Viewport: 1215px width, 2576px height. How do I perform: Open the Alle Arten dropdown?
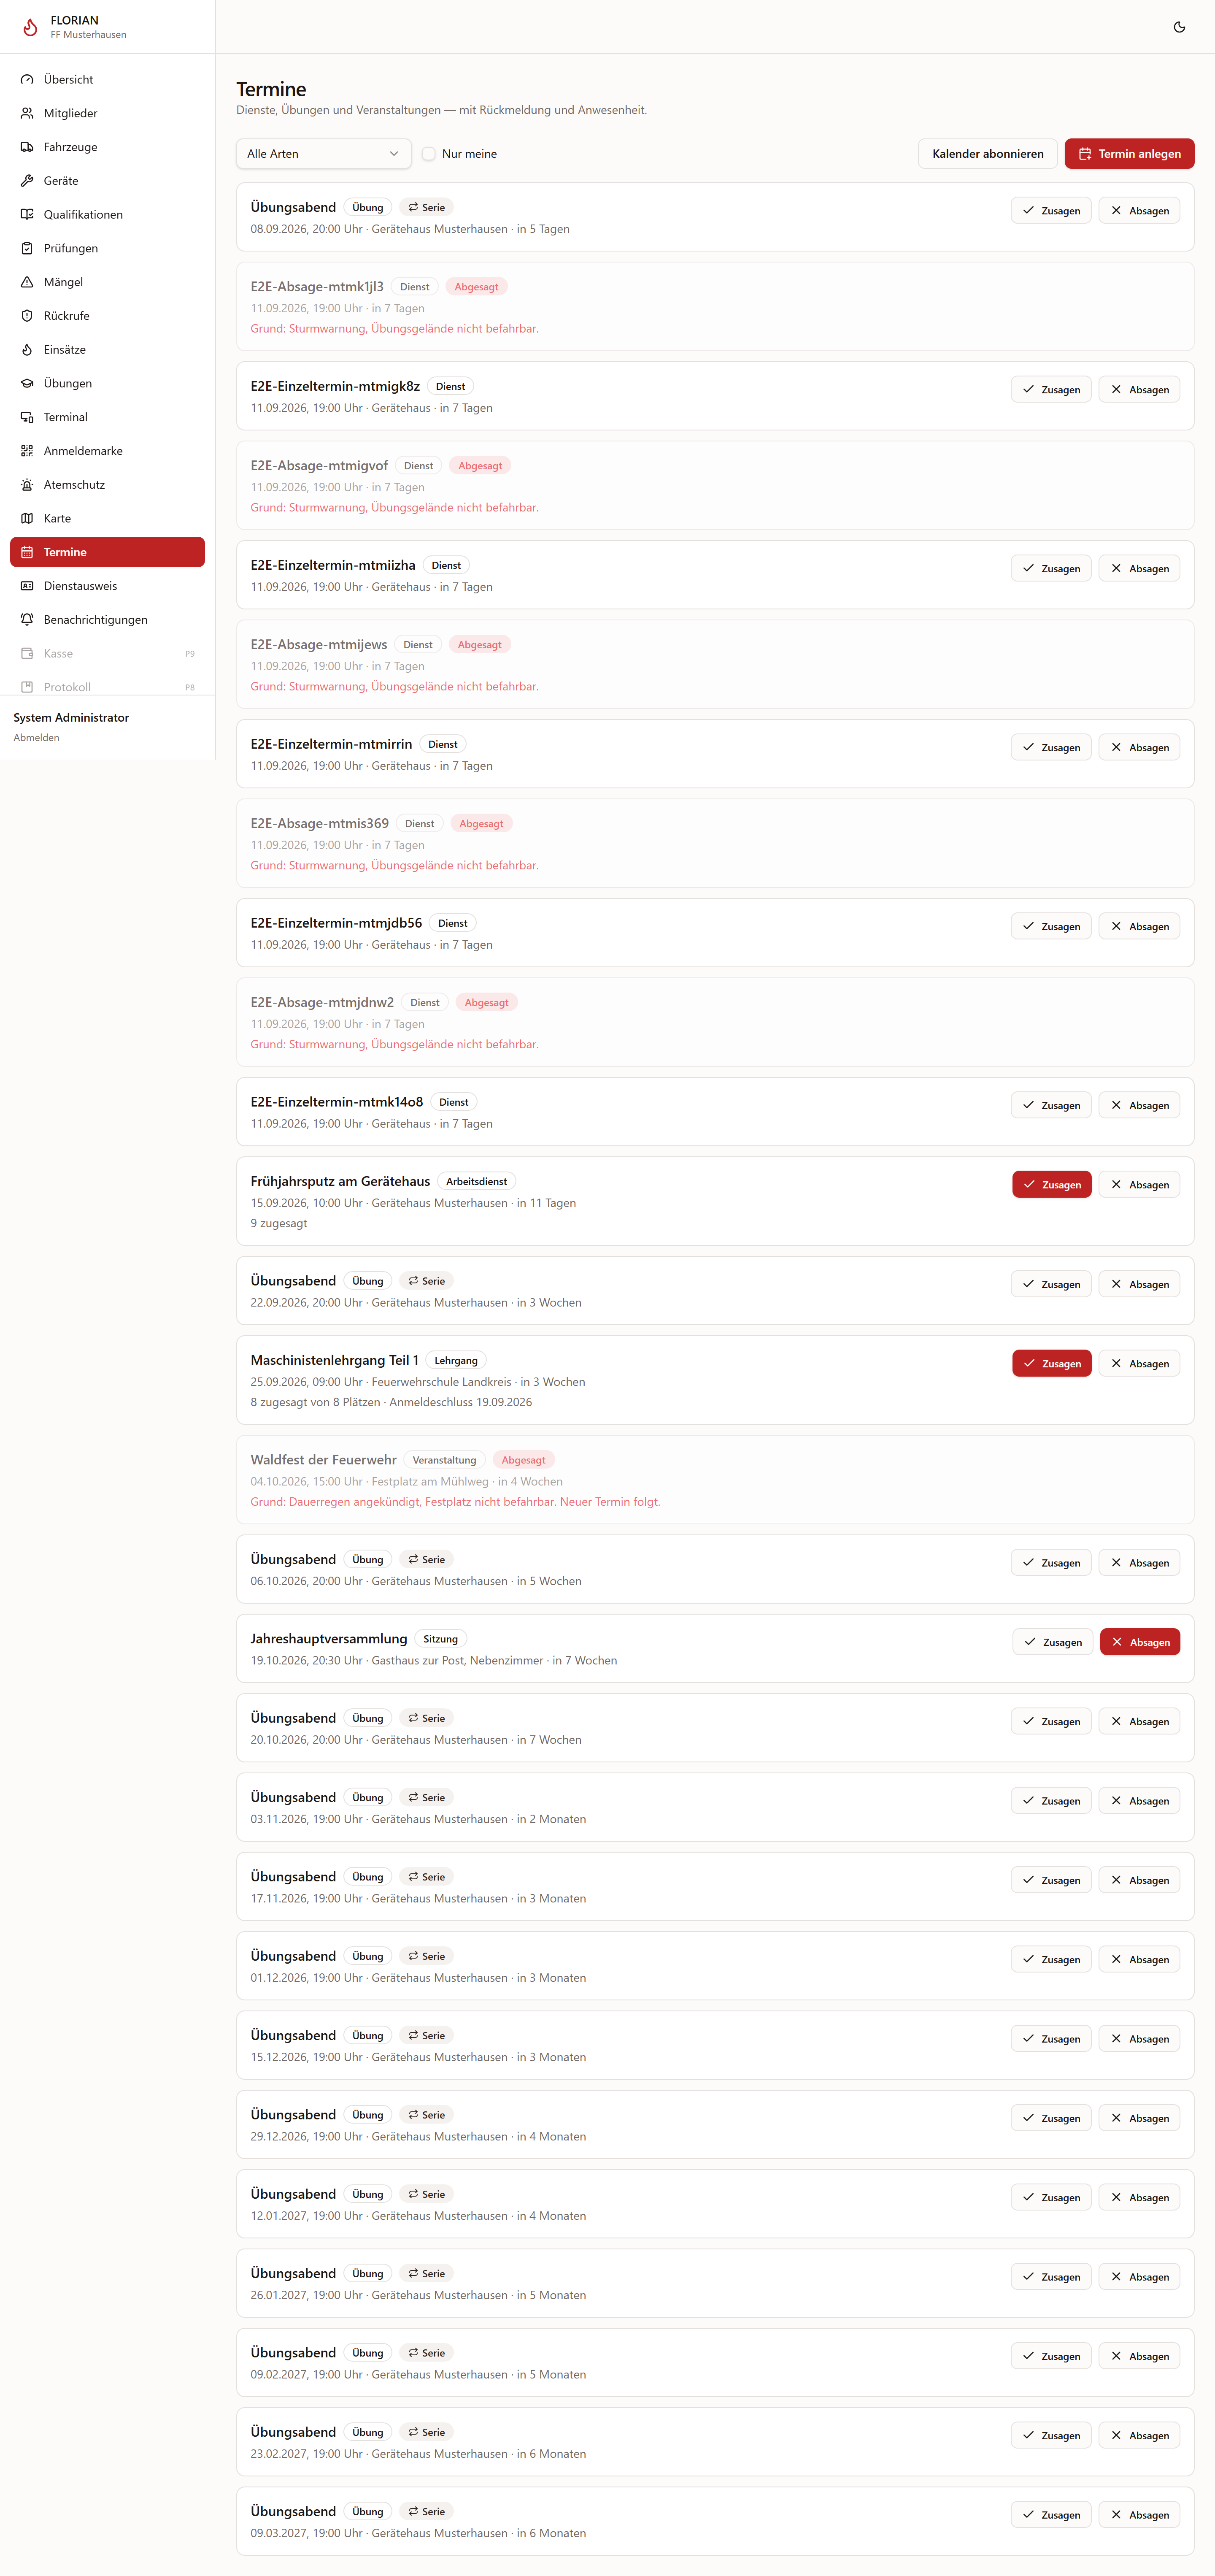(x=323, y=154)
